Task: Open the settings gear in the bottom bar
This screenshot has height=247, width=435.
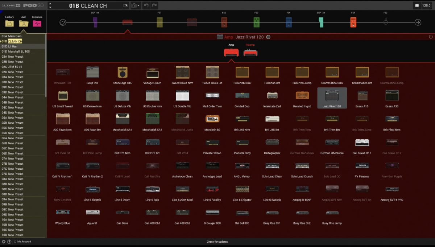Action: coord(4,242)
